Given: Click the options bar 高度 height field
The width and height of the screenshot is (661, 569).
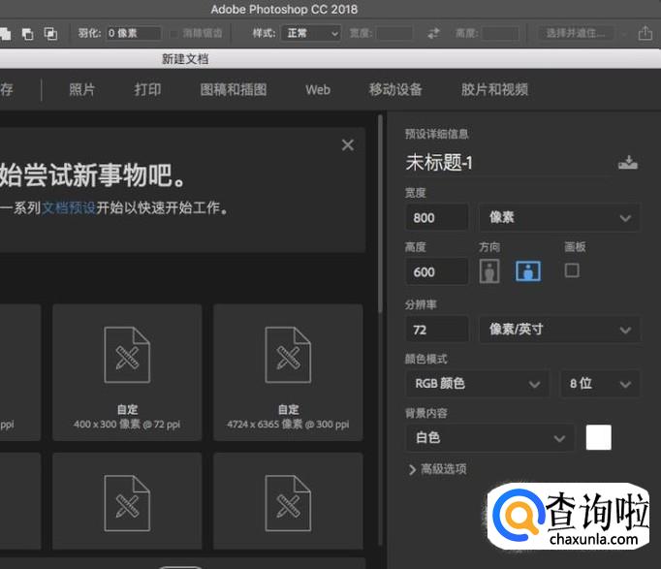Looking at the screenshot, I should pyautogui.click(x=500, y=33).
